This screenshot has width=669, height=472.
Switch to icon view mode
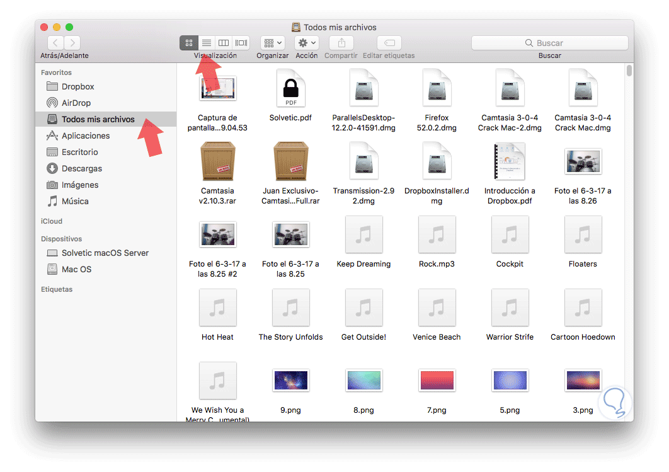tap(189, 43)
